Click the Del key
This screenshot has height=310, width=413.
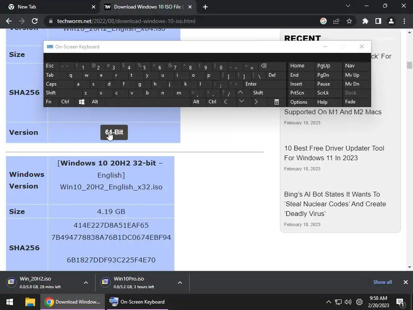[276, 75]
